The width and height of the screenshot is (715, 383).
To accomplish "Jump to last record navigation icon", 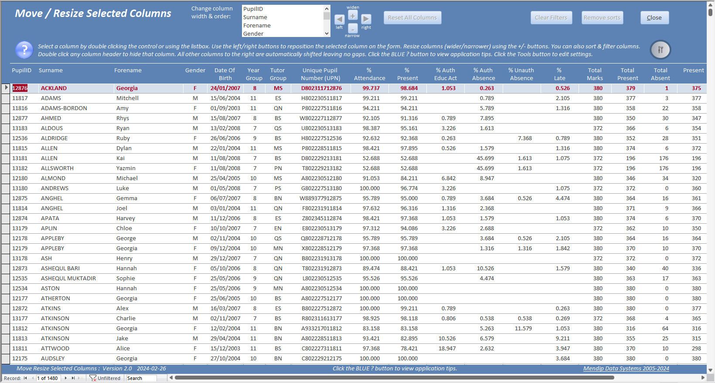I will (x=73, y=378).
